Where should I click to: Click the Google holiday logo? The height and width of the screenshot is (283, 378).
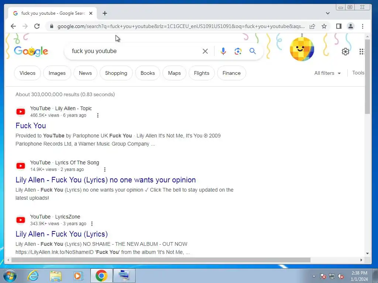31,51
